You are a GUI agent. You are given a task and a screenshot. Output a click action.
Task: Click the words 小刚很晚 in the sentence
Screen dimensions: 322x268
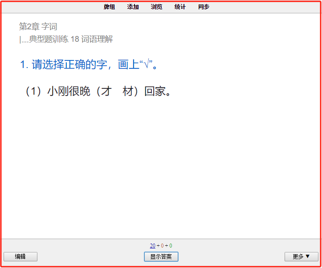click(x=69, y=91)
